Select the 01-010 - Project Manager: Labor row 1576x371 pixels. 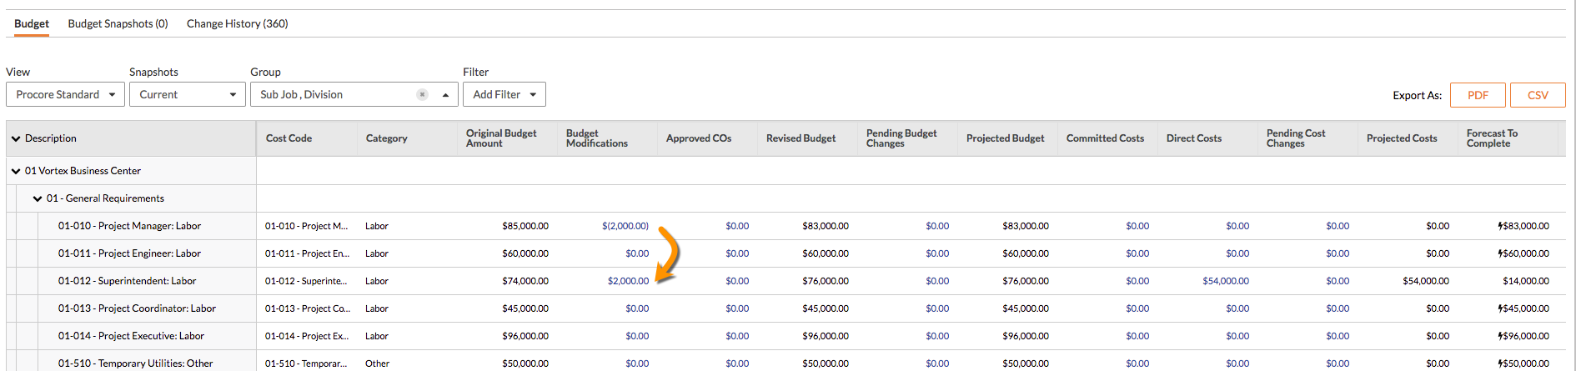tap(129, 226)
